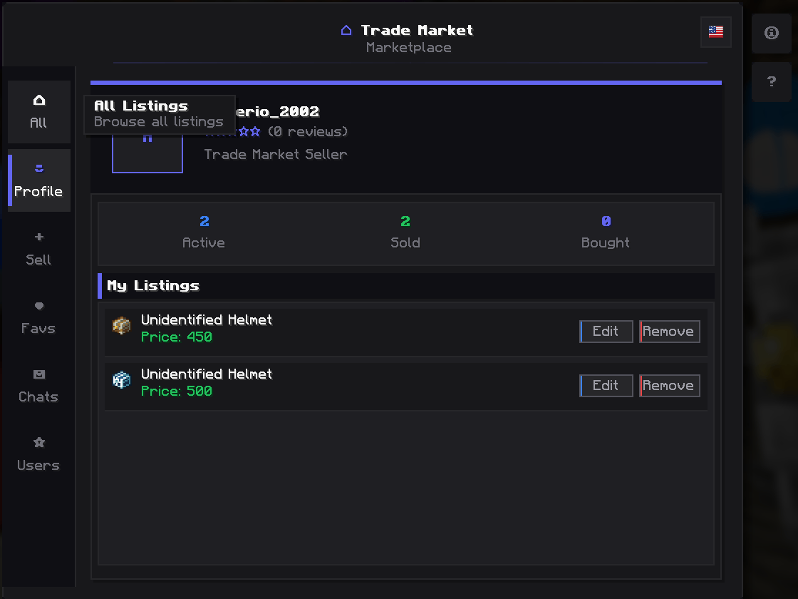
Task: Remove the 500 price helmet listing
Action: tap(669, 386)
